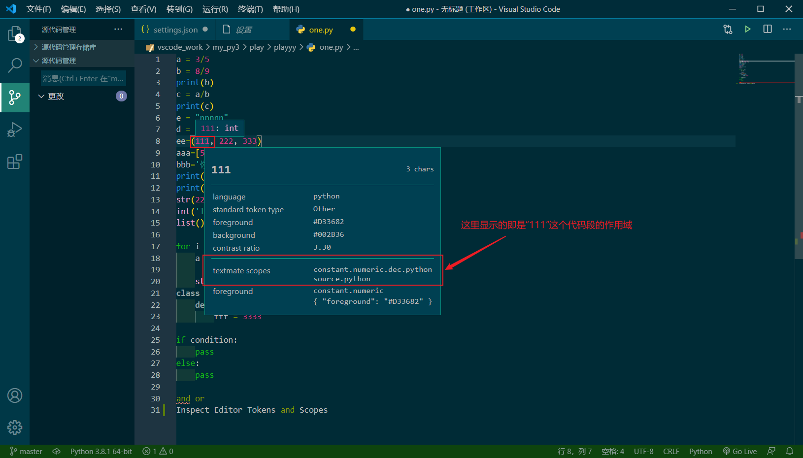
Task: Collapse the 源代码管理 section
Action: [x=82, y=61]
